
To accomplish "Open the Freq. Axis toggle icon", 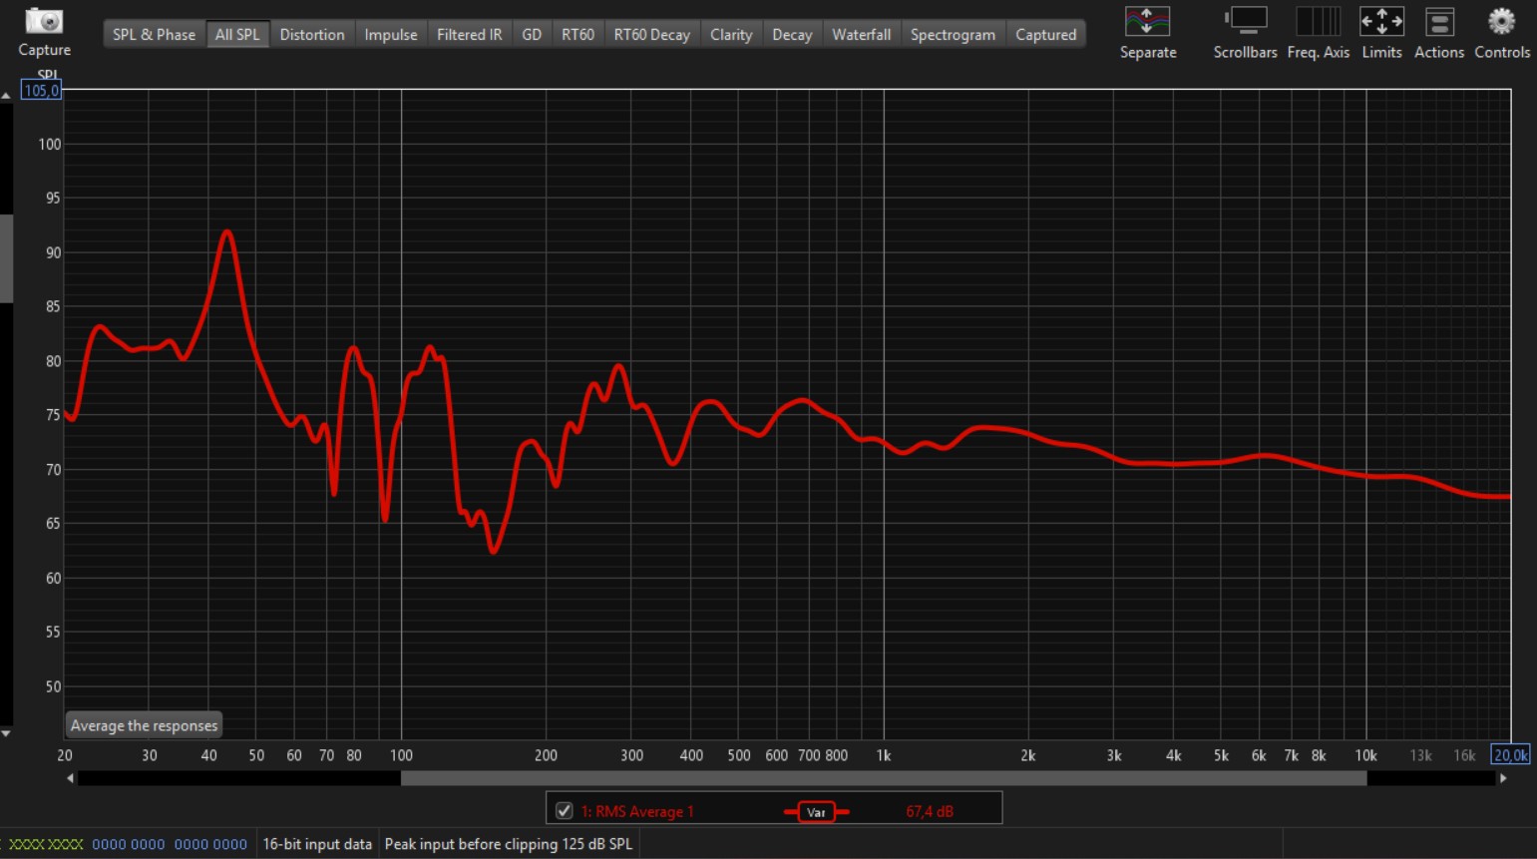I will click(x=1318, y=22).
